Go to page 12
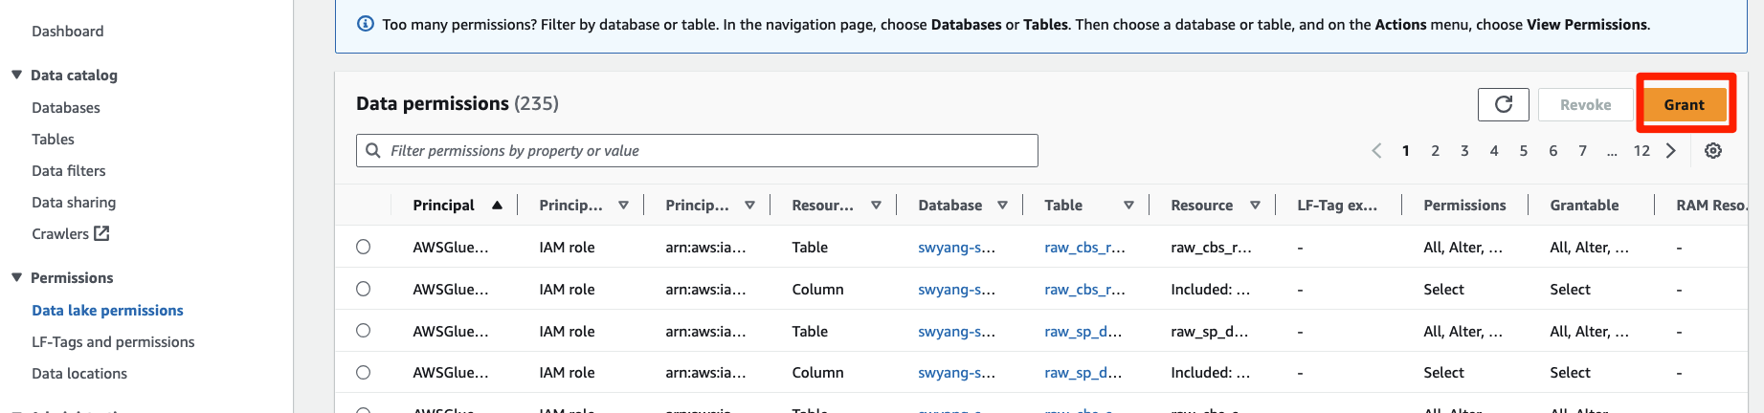The height and width of the screenshot is (413, 1764). click(x=1641, y=151)
